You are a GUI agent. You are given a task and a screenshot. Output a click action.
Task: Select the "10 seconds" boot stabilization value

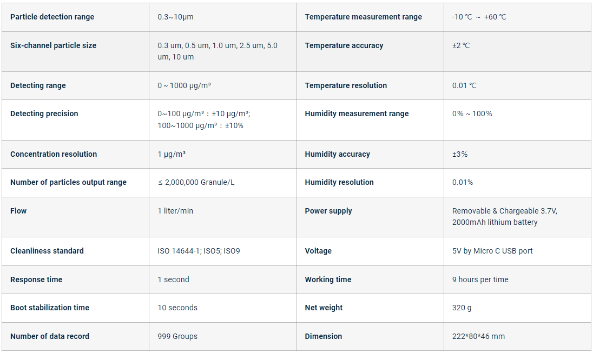pos(177,308)
